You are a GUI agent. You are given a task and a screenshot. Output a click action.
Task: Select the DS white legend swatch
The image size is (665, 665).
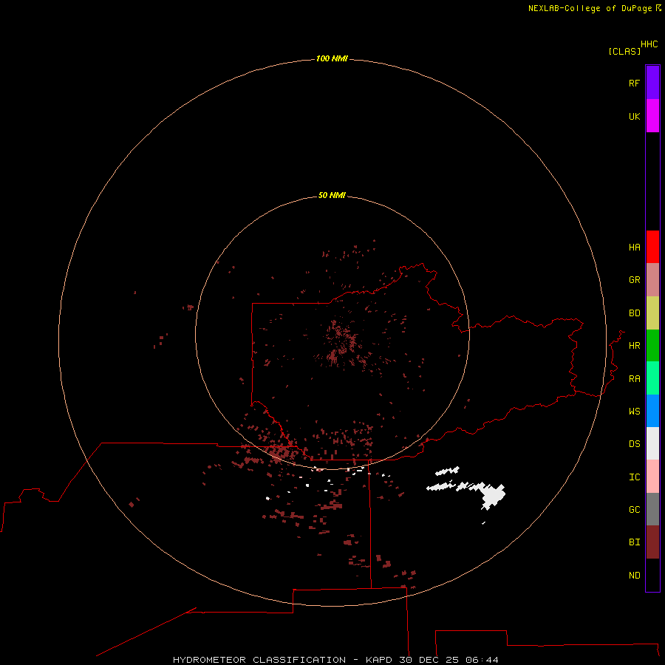point(652,443)
